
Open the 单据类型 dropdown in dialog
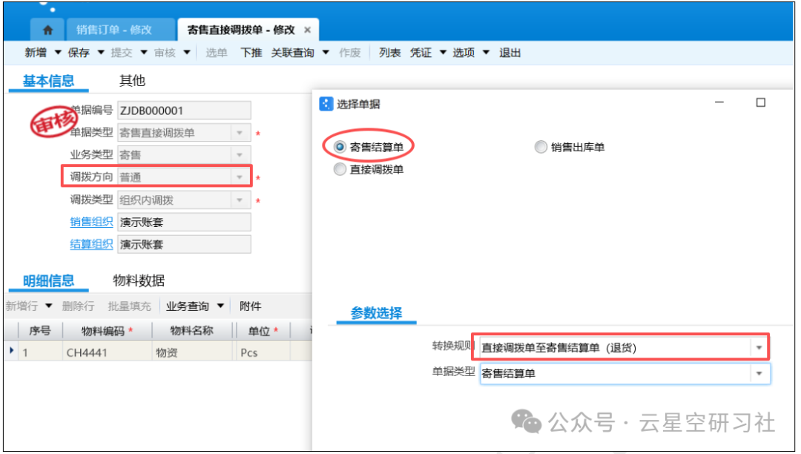758,374
